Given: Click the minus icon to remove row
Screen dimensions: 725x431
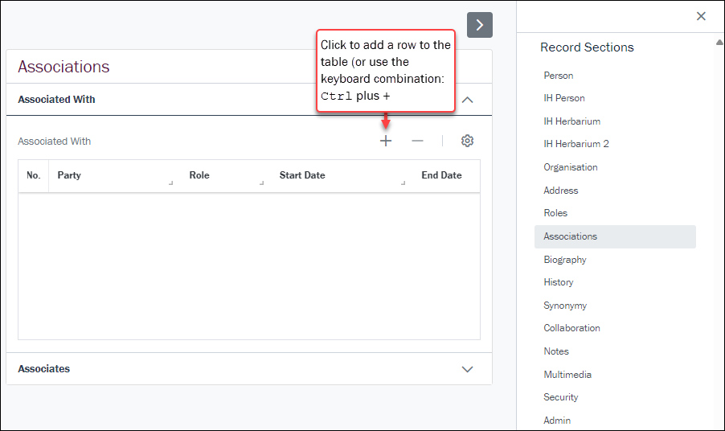Looking at the screenshot, I should 417,141.
